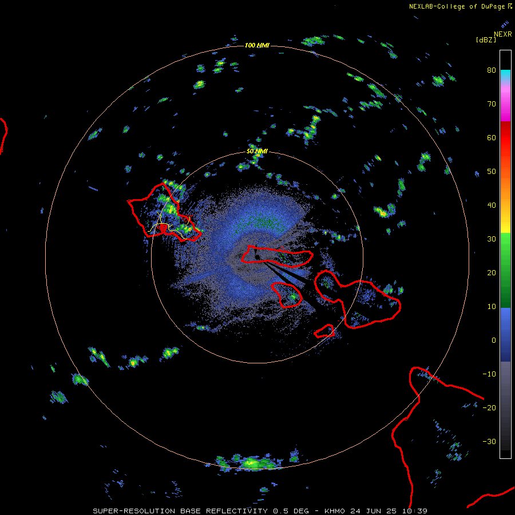
Task: Click the -10 value on dBZ scale
Action: coord(489,374)
